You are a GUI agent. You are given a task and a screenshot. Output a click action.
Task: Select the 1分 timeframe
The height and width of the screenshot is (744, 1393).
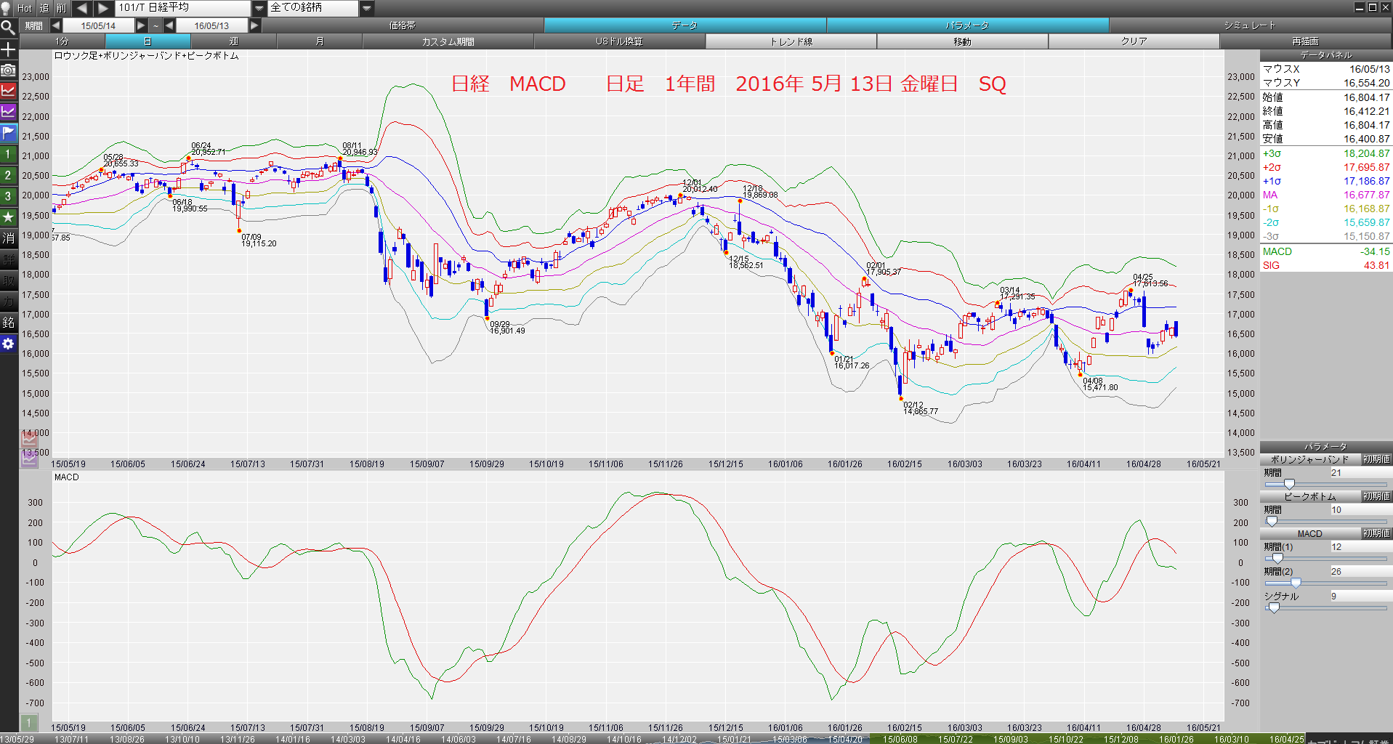click(x=62, y=41)
